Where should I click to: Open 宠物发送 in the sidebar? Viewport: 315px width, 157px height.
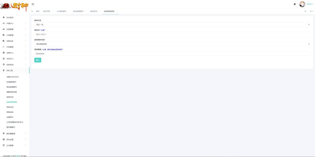pyautogui.click(x=10, y=97)
